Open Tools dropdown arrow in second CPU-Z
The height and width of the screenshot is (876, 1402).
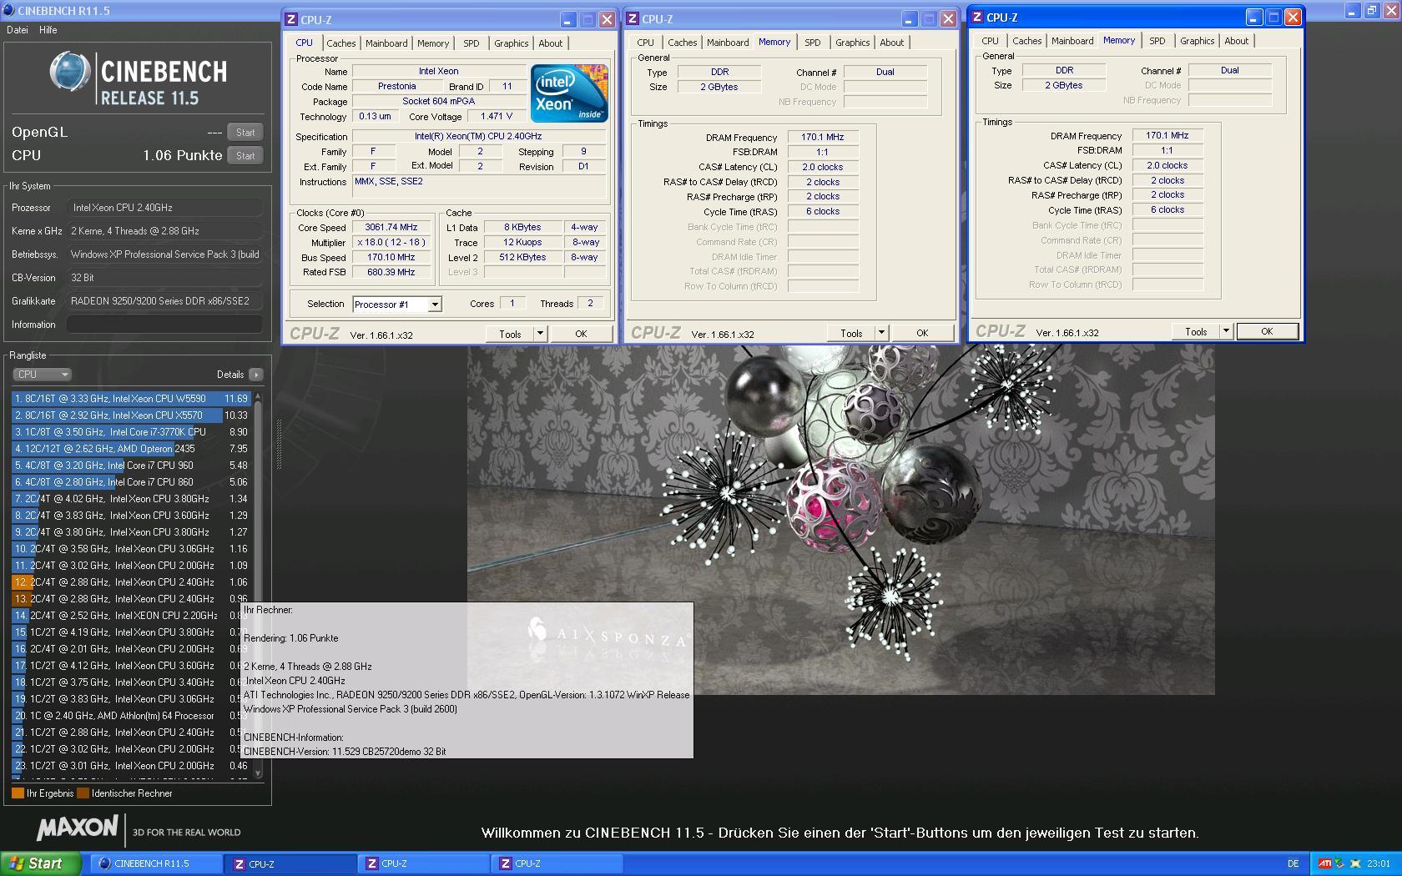(881, 333)
